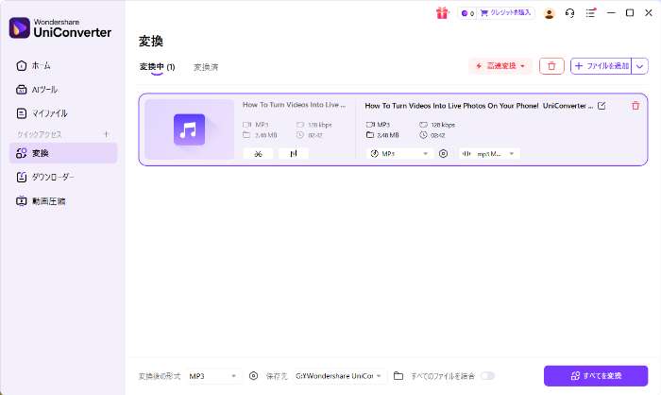Image resolution: width=661 pixels, height=395 pixels.
Task: Delete the file row with red trash icon
Action: pos(636,106)
